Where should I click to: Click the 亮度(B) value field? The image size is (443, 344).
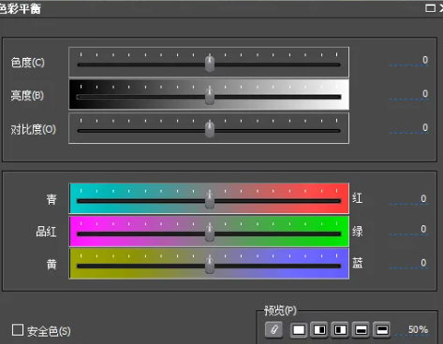(x=408, y=93)
